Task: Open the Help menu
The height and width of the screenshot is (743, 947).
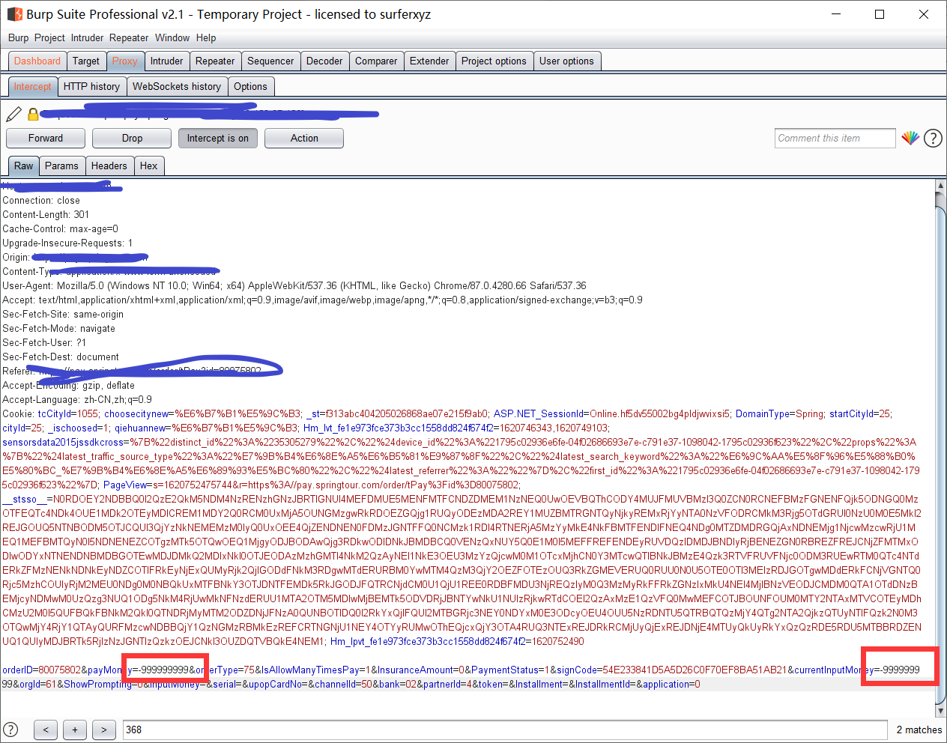Action: point(206,37)
